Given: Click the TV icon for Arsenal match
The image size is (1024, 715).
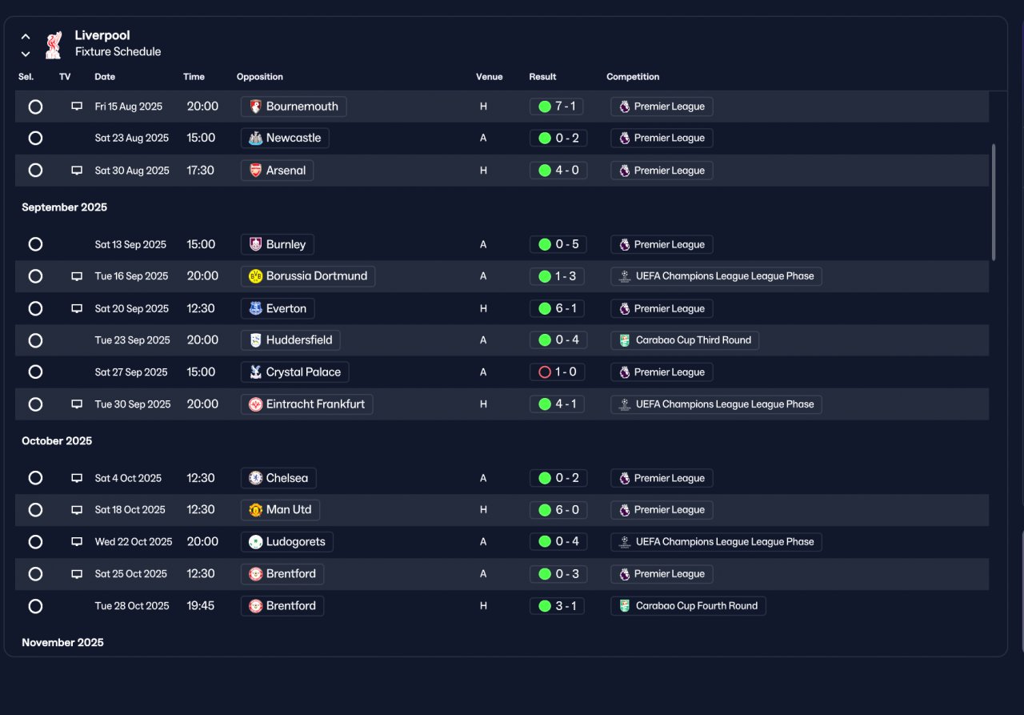Looking at the screenshot, I should [x=77, y=171].
